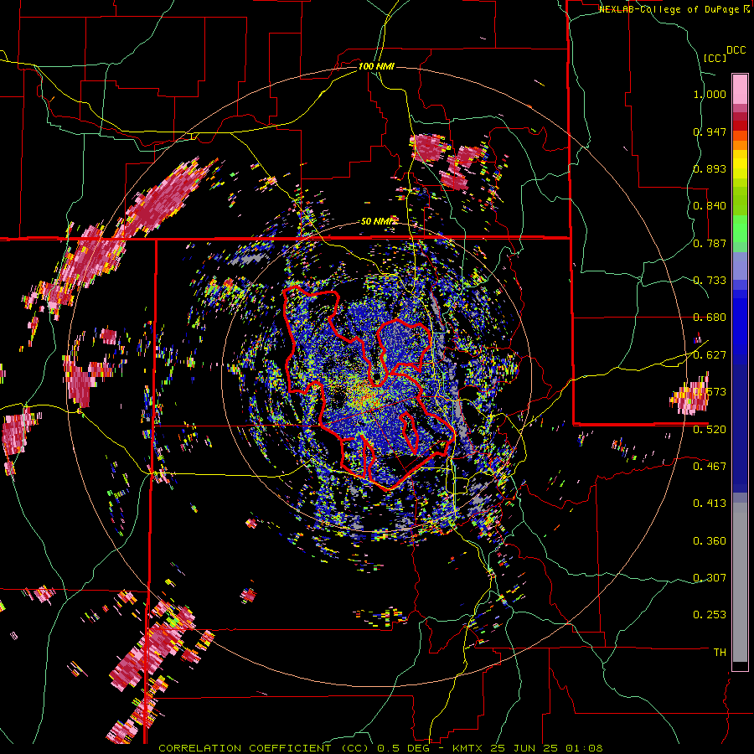
Task: Click the DCC product label
Action: pos(736,50)
